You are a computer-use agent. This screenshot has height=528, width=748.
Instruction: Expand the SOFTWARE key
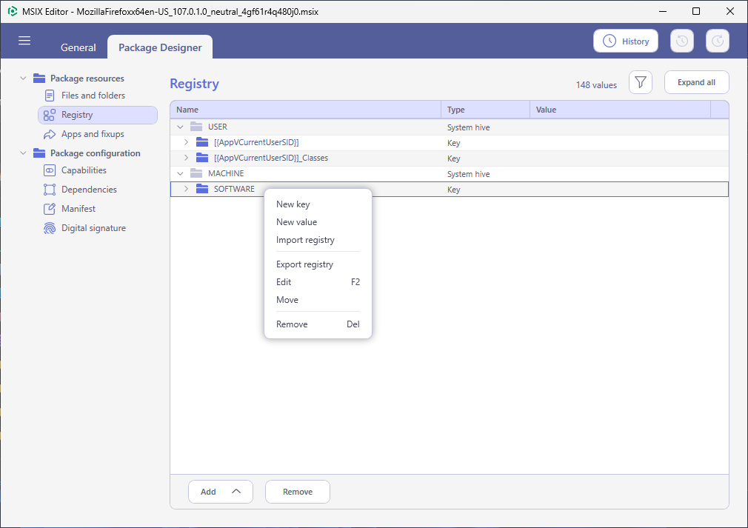click(x=186, y=189)
